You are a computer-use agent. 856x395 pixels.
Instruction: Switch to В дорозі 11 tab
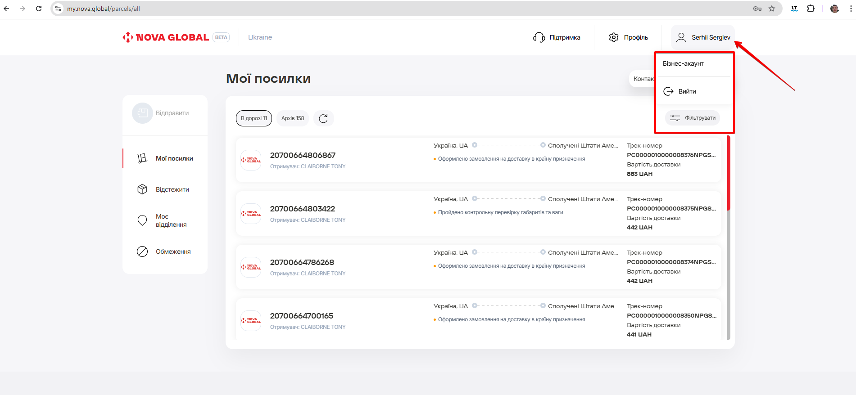coord(254,118)
